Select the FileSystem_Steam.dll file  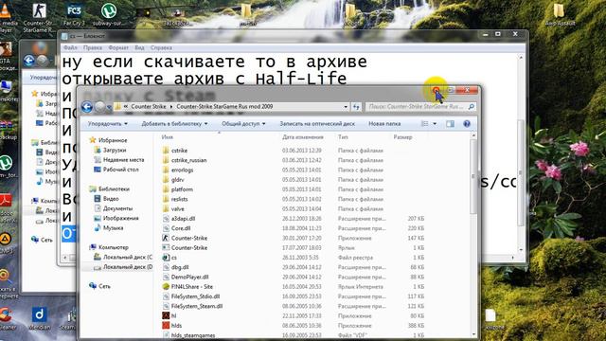192,306
